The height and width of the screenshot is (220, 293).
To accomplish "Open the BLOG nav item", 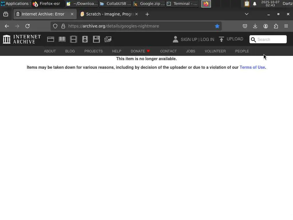I will [70, 51].
